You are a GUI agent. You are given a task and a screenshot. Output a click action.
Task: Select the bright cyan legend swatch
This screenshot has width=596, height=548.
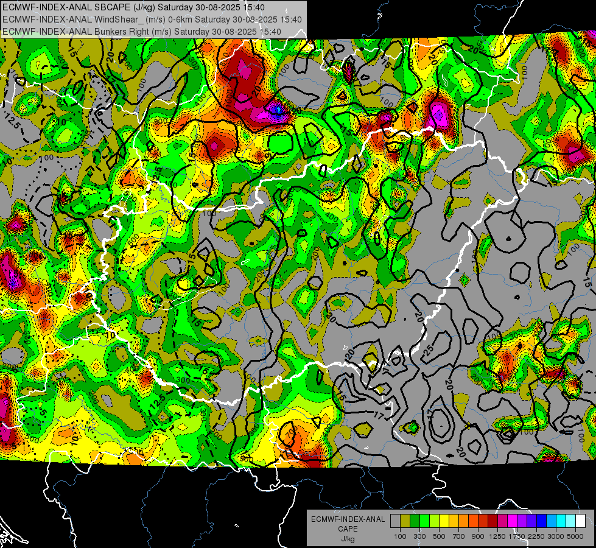[x=561, y=521]
